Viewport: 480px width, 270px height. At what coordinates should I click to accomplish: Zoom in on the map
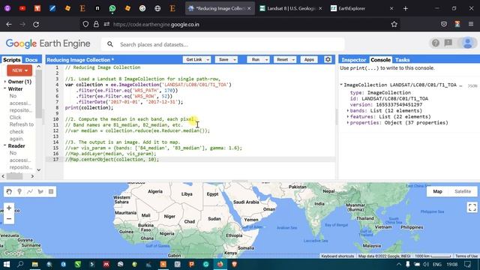pos(9,208)
